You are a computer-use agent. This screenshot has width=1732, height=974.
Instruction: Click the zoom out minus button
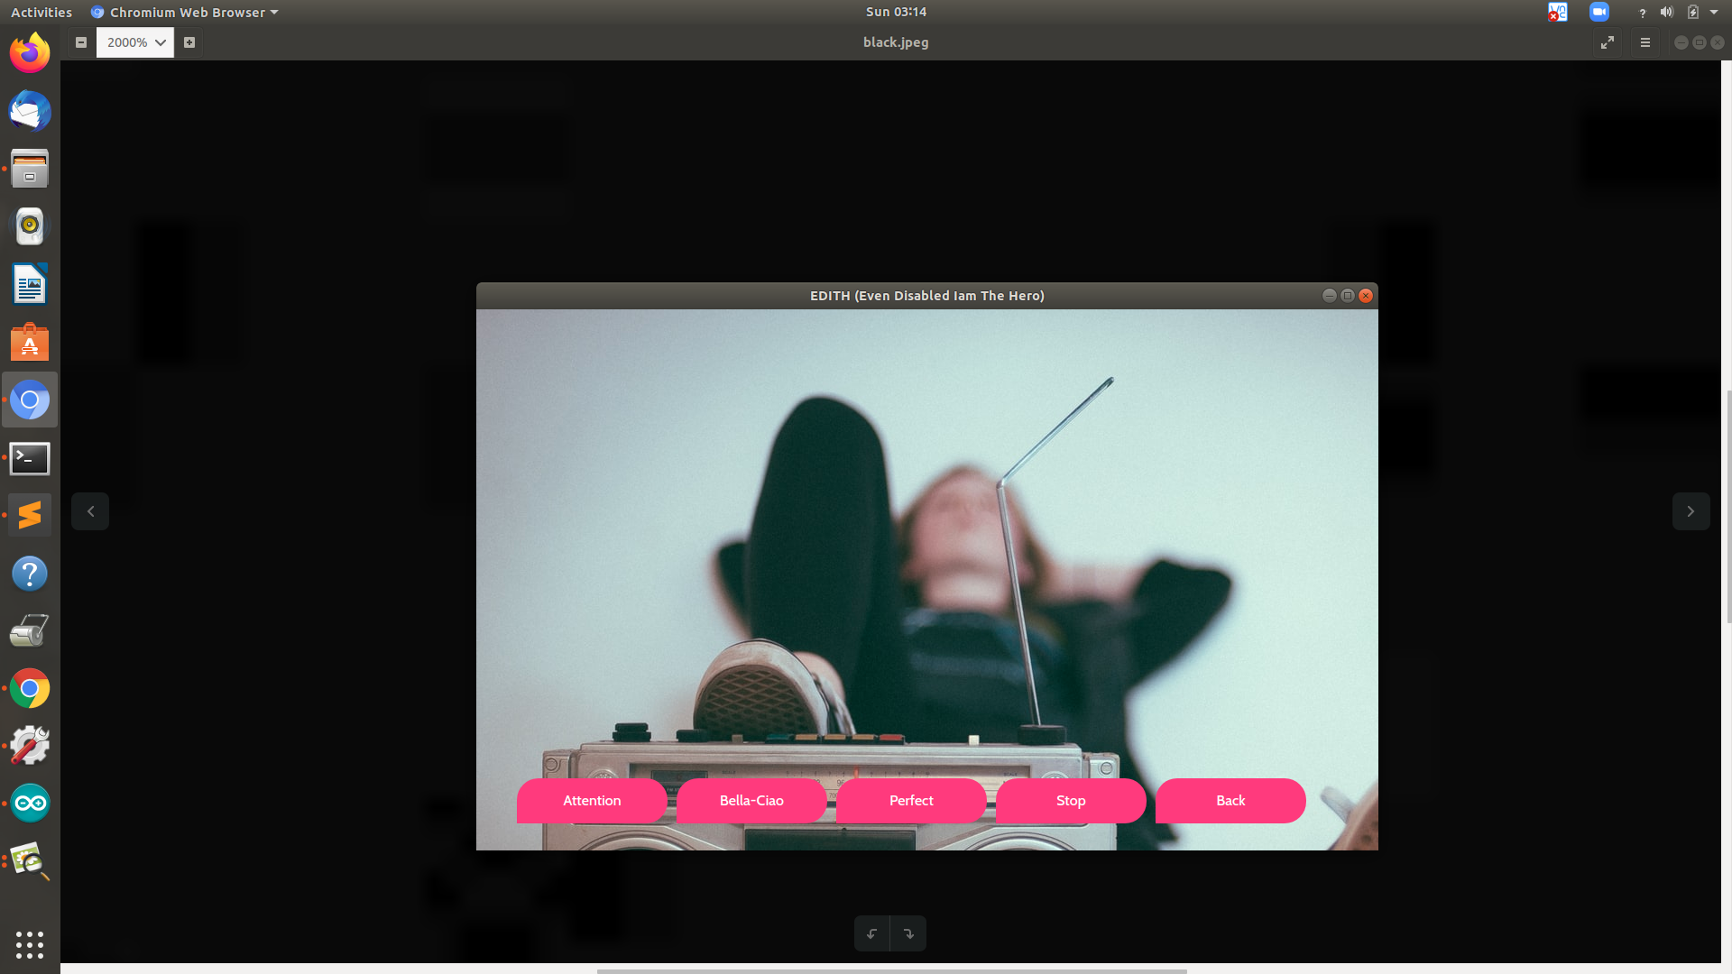pos(81,42)
